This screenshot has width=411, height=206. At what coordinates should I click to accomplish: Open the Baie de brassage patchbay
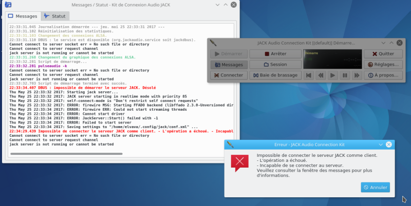pyautogui.click(x=275, y=75)
